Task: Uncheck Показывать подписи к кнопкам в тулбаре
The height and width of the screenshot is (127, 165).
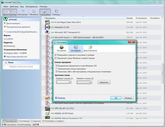Action: pyautogui.click(x=56, y=55)
